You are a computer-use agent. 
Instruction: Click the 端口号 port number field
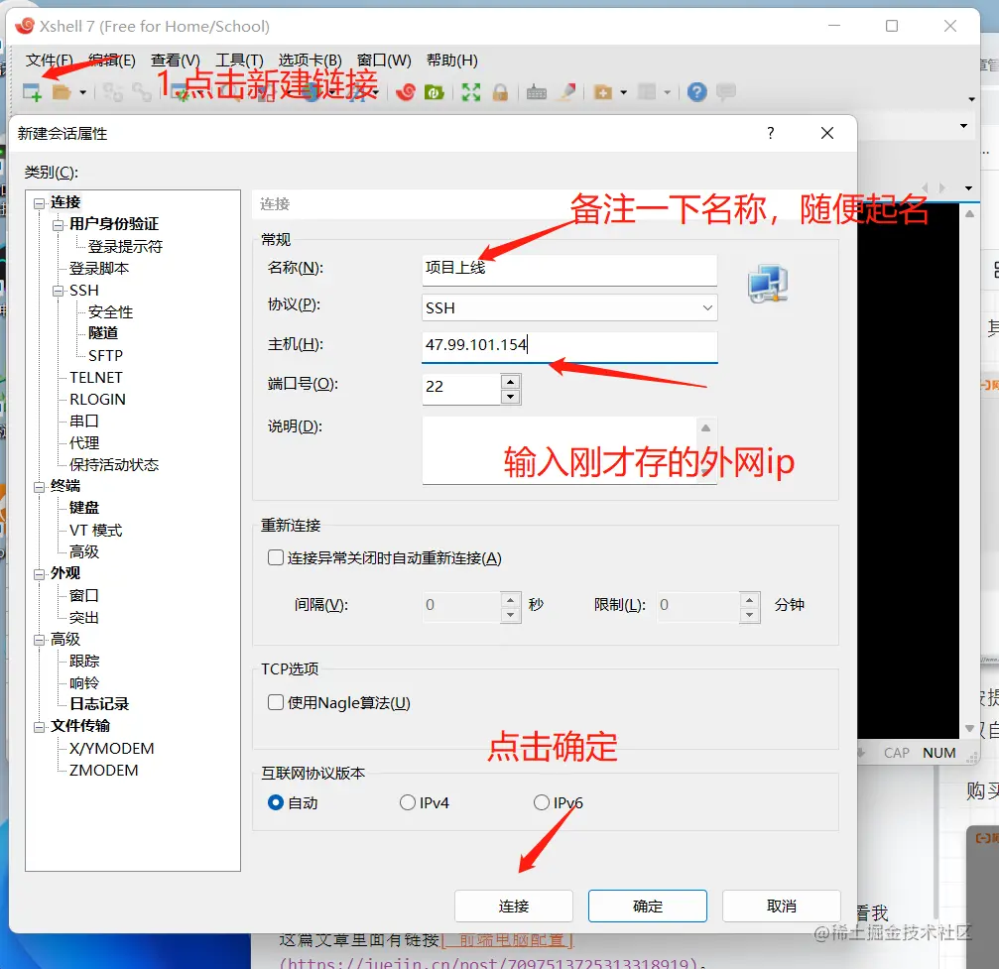pos(462,388)
